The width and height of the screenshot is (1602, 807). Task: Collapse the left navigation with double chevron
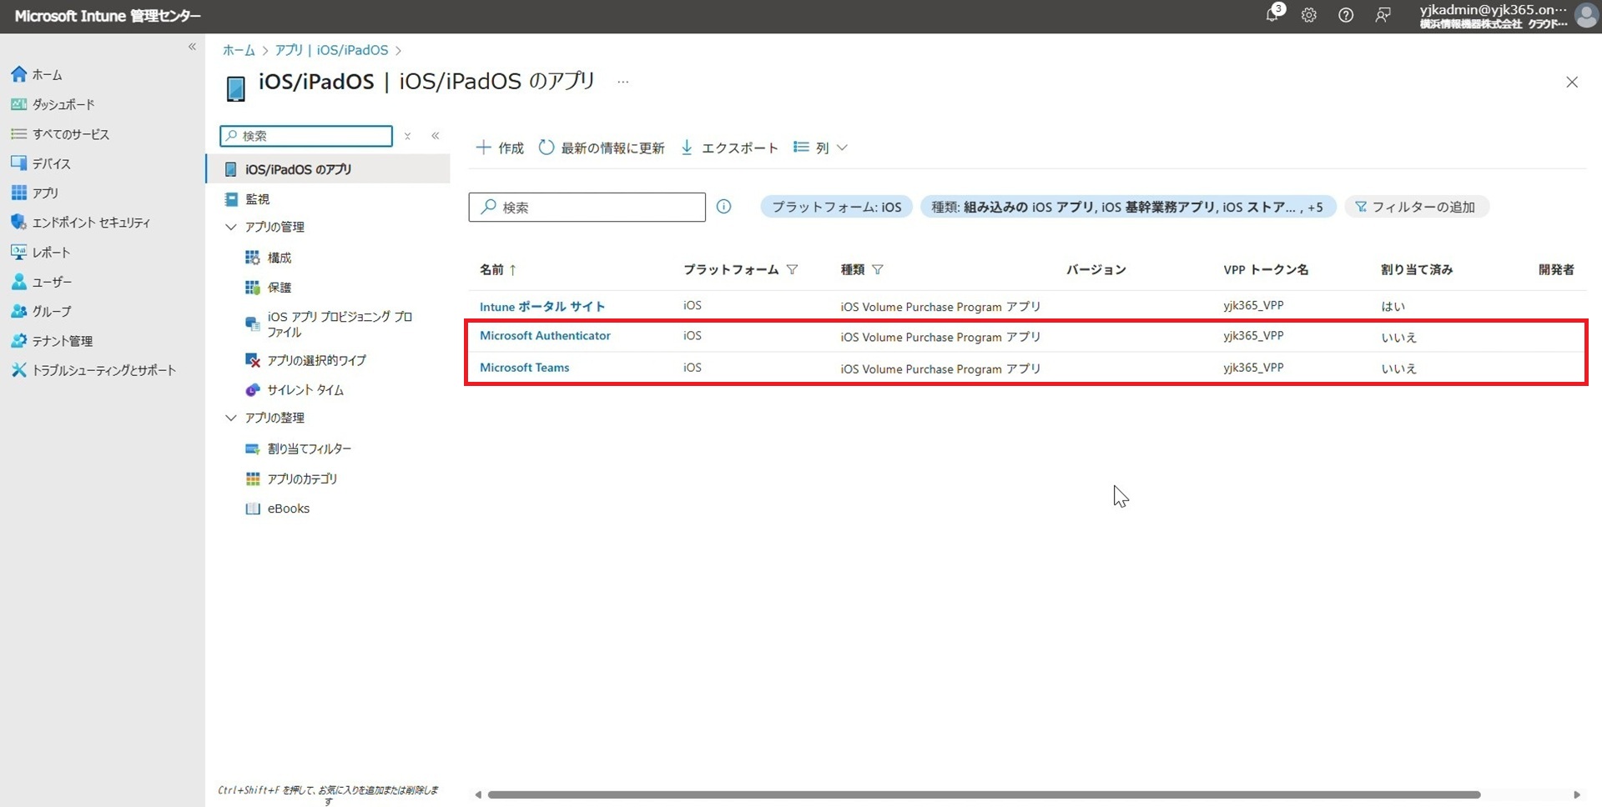coord(192,47)
